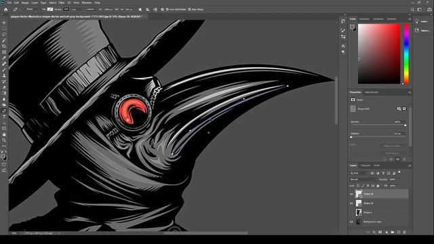Select the Crop tool
434x244 pixels.
pyautogui.click(x=4, y=46)
